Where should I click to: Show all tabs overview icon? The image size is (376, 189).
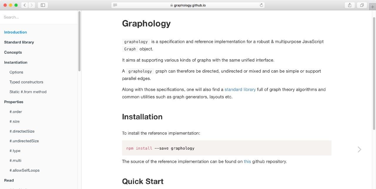(x=362, y=5)
